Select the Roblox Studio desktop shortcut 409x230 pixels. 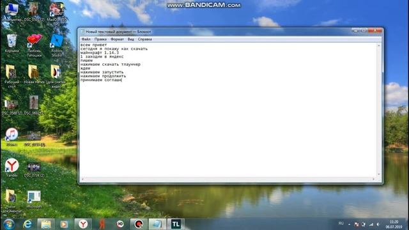point(57,45)
